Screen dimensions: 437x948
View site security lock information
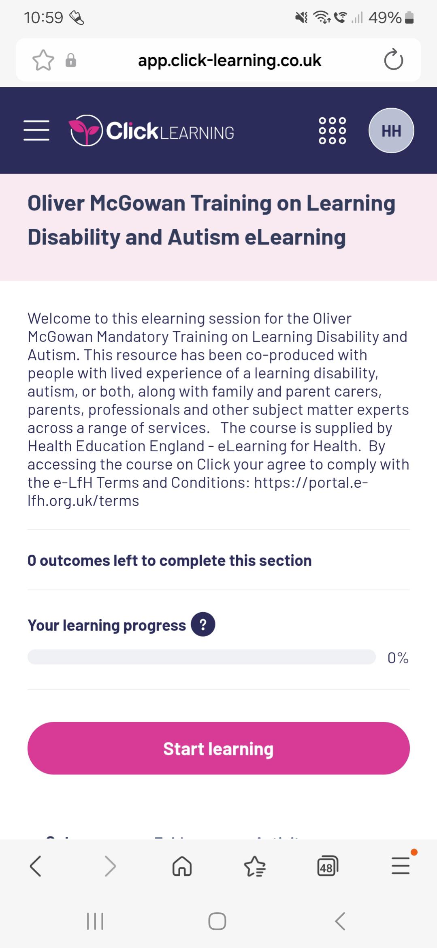[71, 60]
